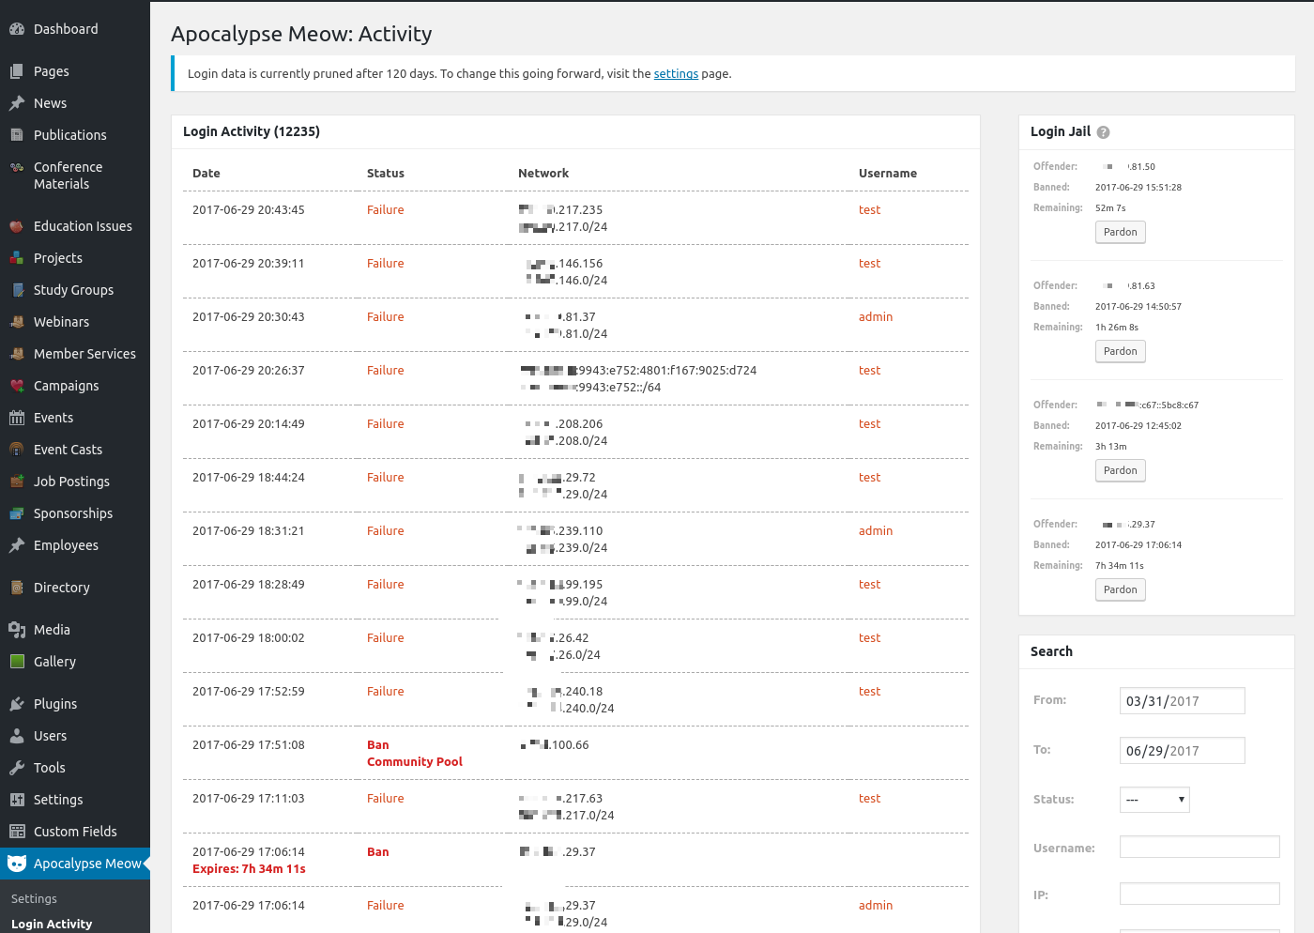Click the Settings sliders icon

click(17, 800)
